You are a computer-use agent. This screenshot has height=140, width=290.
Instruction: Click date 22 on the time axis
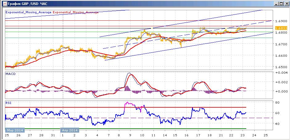click(x=231, y=135)
